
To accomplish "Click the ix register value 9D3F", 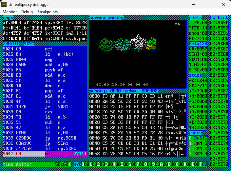I will click(x=58, y=33).
